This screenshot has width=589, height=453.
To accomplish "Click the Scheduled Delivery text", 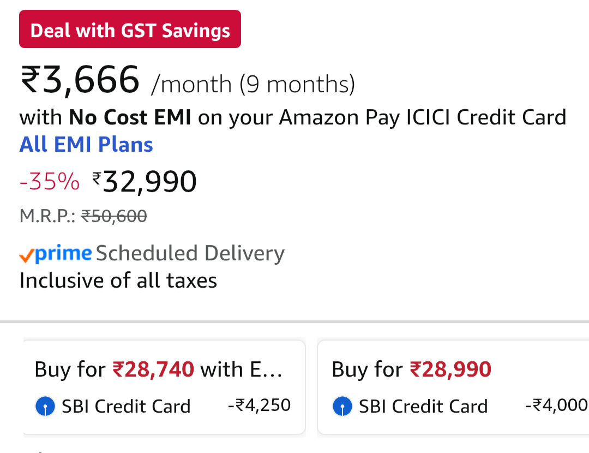I will 190,254.
